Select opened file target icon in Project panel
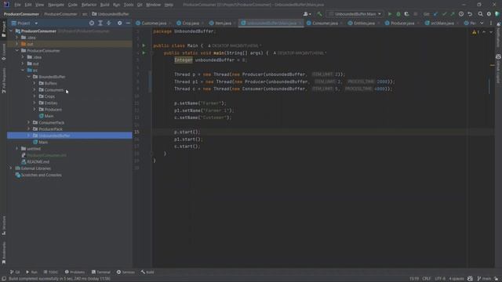Viewport: 502px width, 282px height. (x=92, y=23)
